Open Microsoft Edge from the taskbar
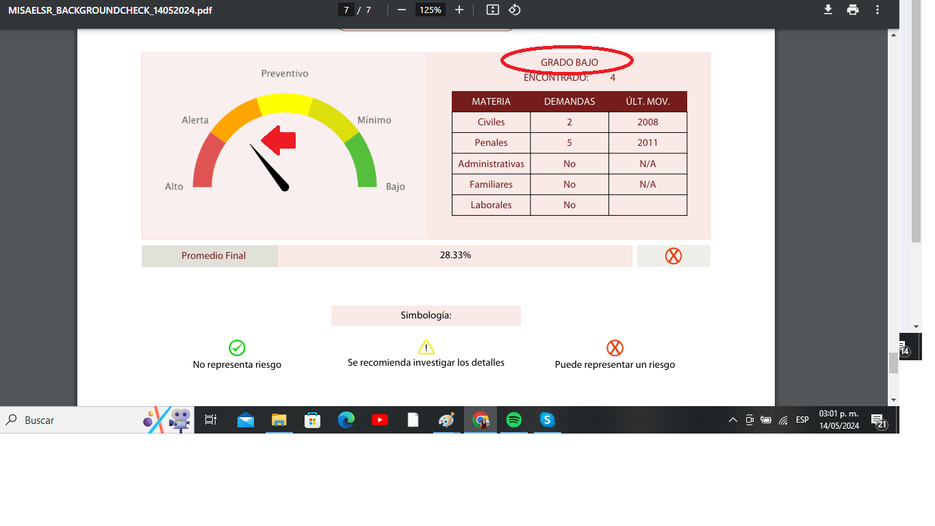The height and width of the screenshot is (526, 935). (x=346, y=420)
